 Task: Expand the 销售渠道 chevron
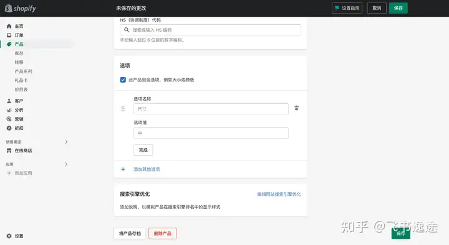(x=66, y=142)
